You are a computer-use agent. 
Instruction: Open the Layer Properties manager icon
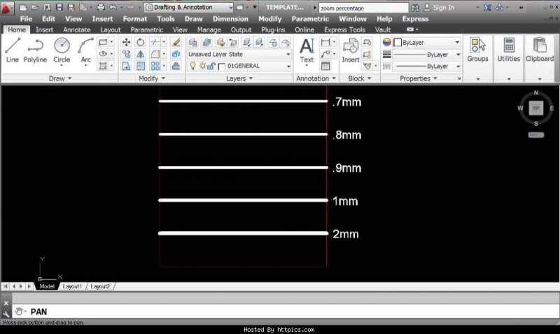coord(193,43)
